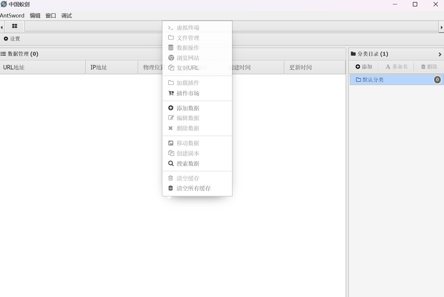Click the right tab scroll arrow
This screenshot has height=297, width=444.
coord(441,27)
